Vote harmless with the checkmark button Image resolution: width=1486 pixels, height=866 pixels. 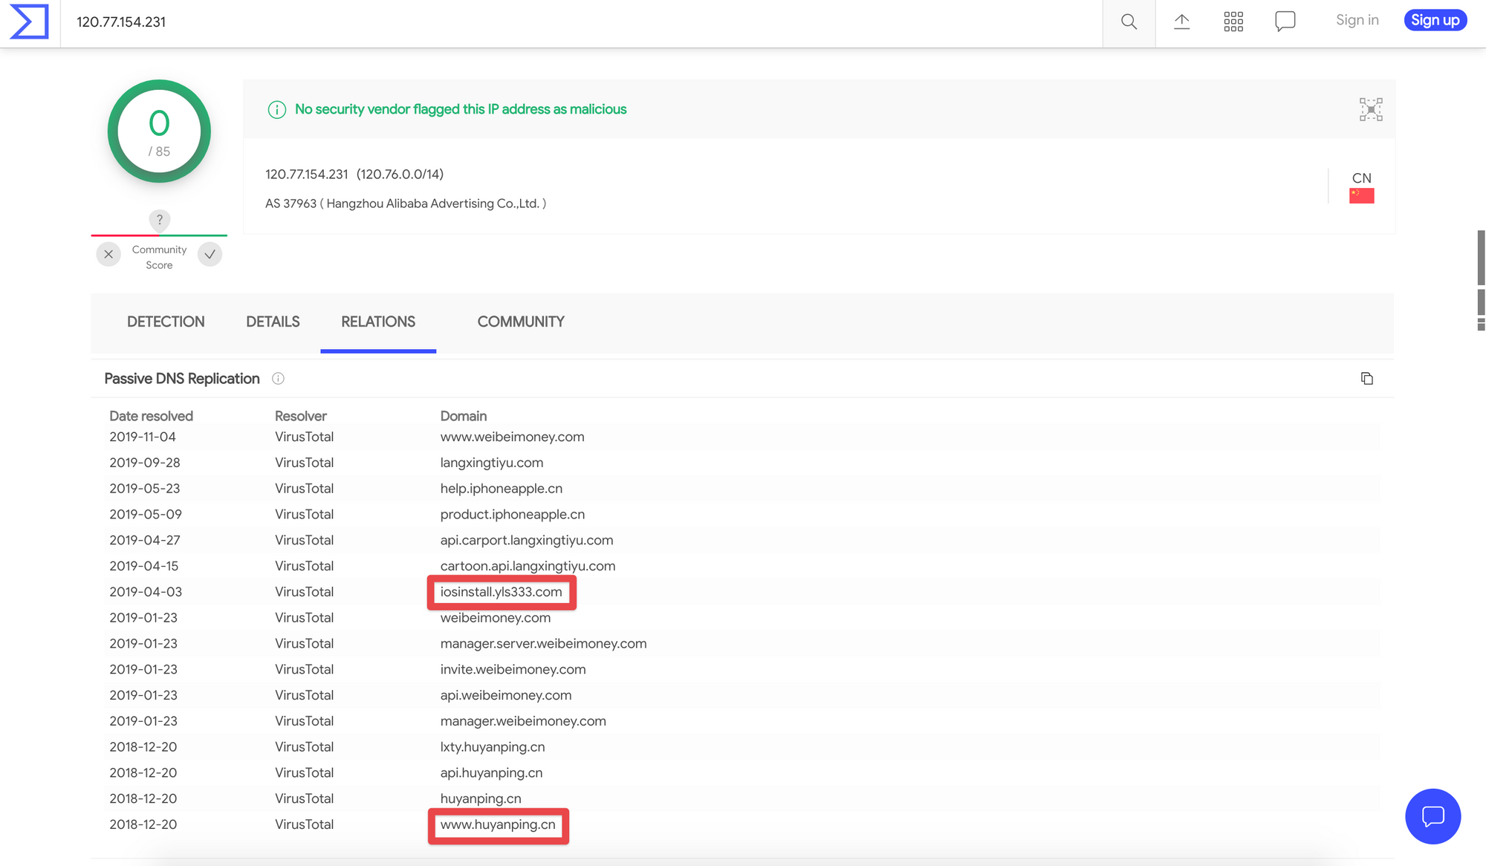pyautogui.click(x=210, y=254)
